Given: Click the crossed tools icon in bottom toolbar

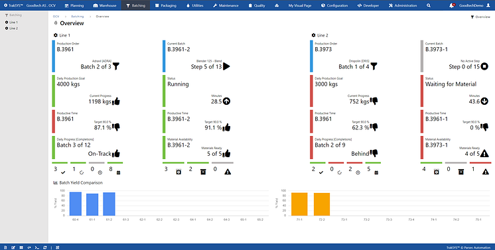Looking at the screenshot, I should click(58, 248).
